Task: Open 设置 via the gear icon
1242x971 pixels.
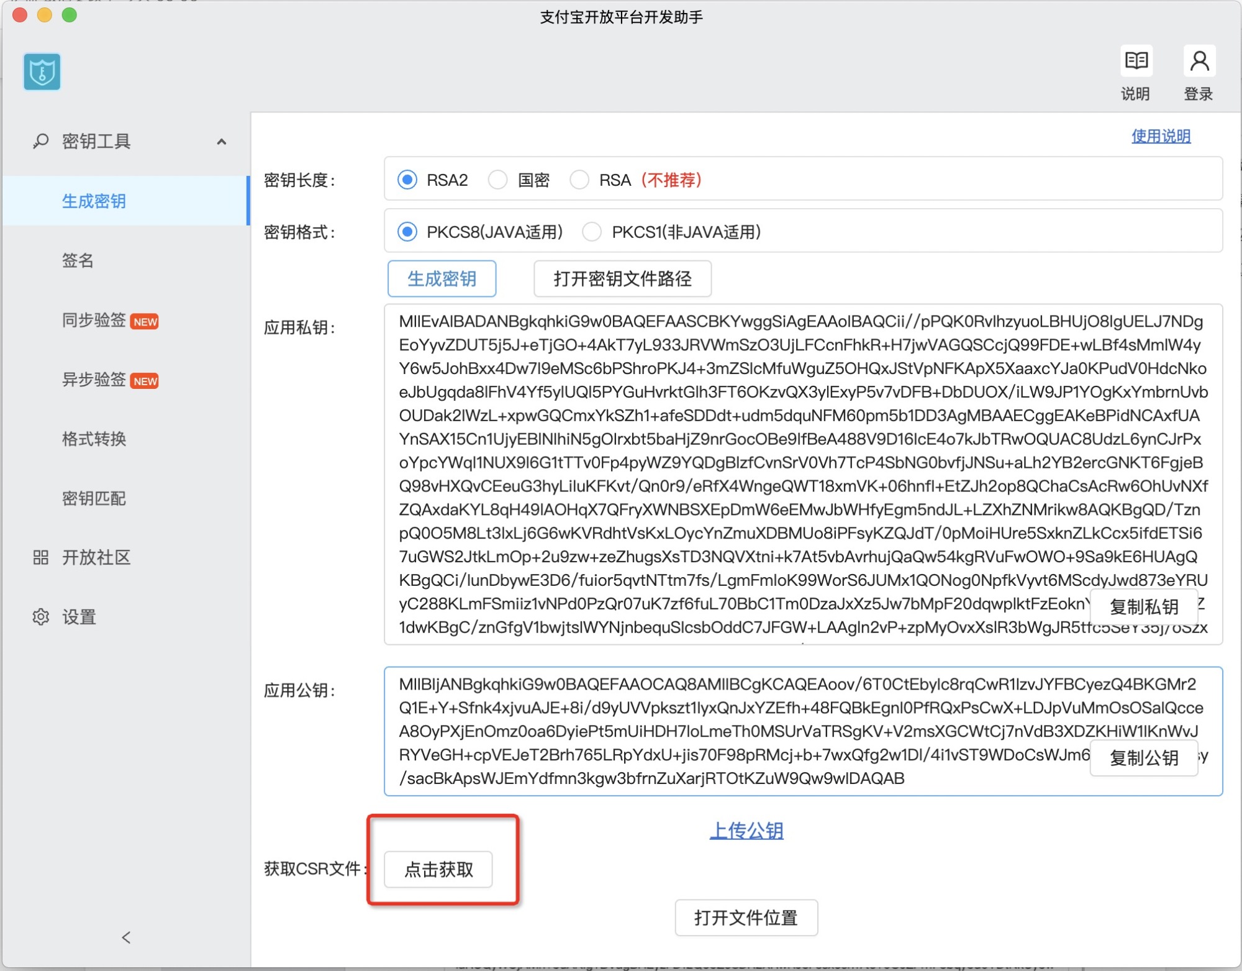Action: (x=40, y=617)
